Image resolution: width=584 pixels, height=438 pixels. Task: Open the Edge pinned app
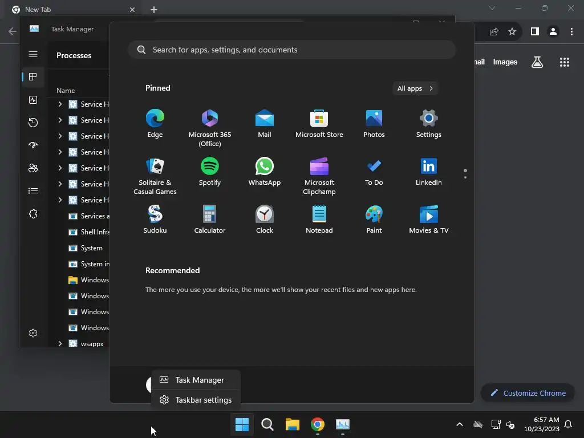tap(155, 124)
